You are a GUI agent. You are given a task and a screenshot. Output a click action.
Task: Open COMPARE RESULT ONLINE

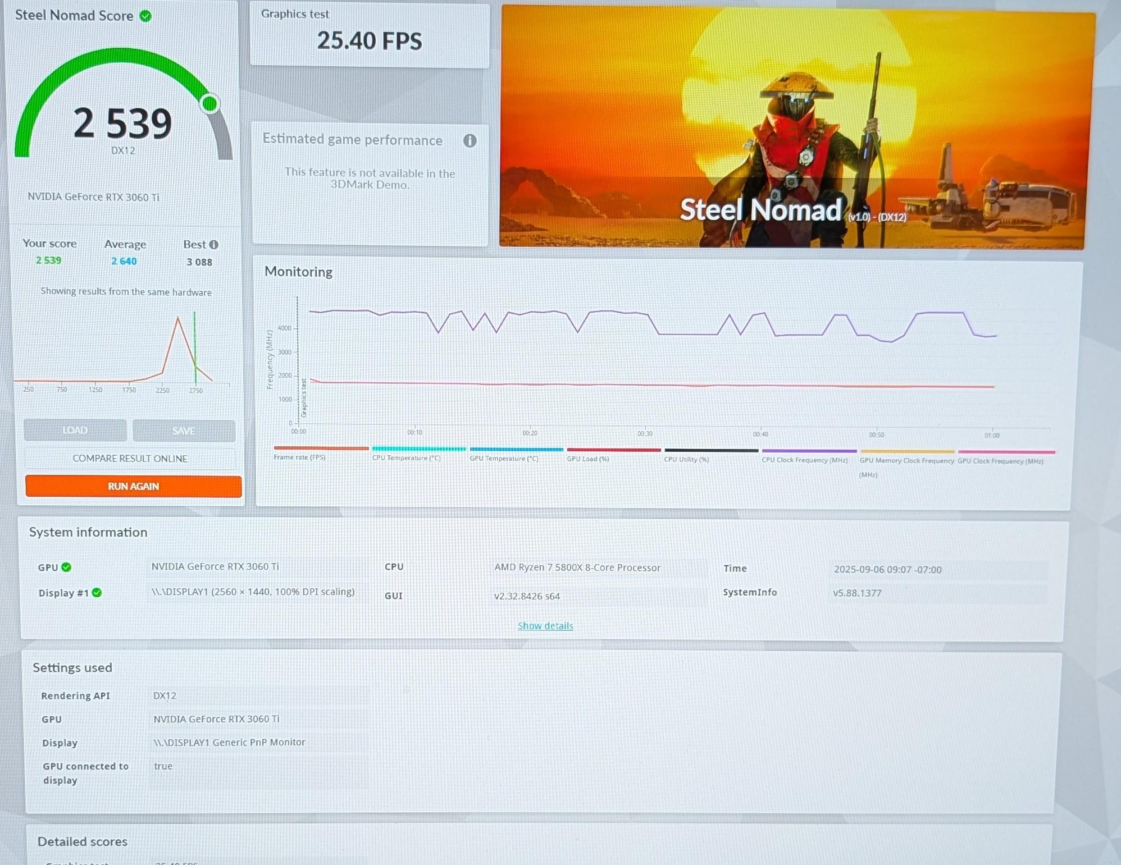[130, 459]
